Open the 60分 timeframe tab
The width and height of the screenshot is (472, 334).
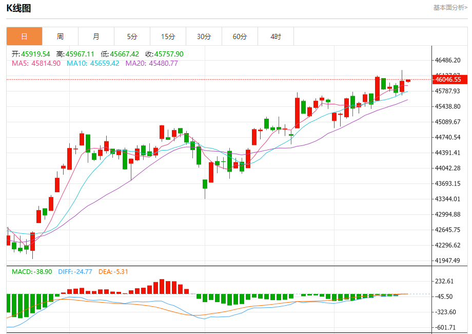(240, 36)
